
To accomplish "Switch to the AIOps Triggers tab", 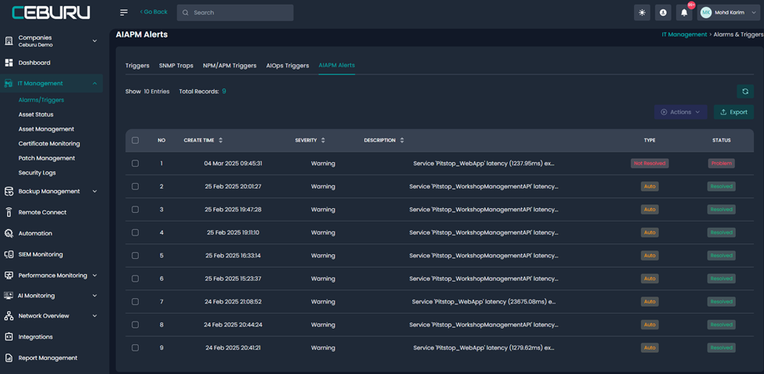I will [x=288, y=66].
